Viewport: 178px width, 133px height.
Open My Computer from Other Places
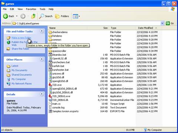pos(19,79)
